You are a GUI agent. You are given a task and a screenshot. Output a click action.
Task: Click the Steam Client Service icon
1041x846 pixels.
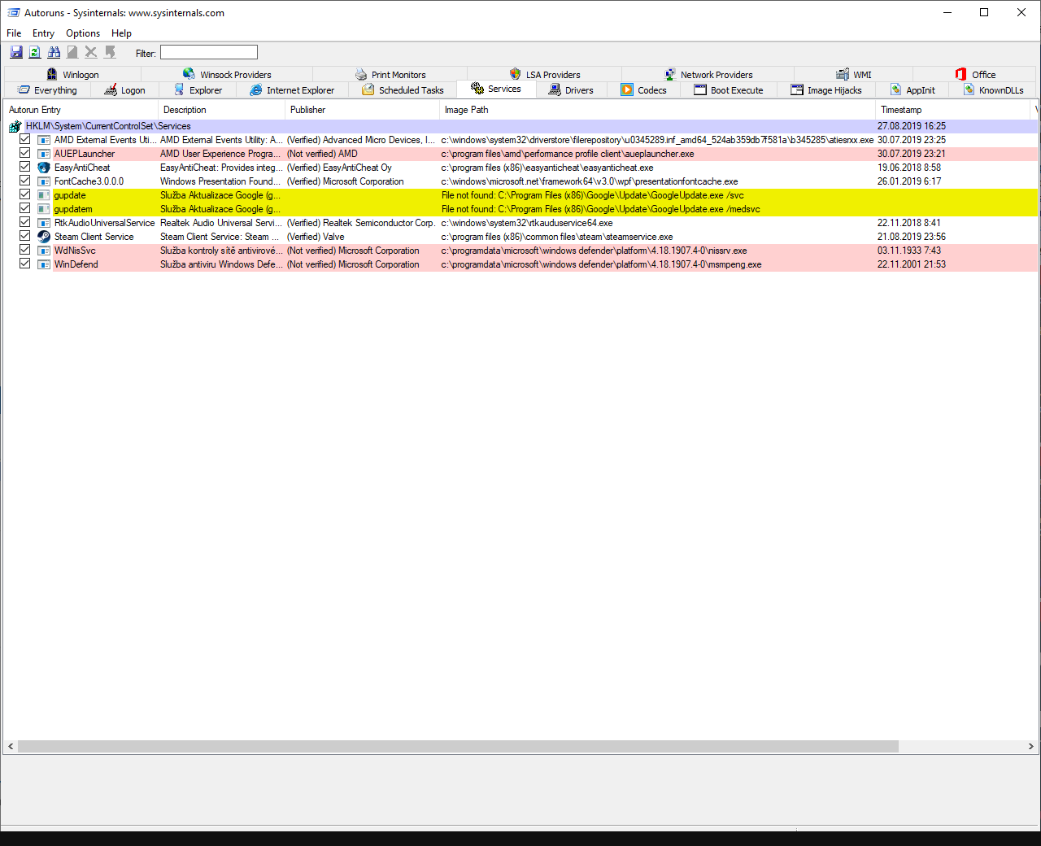pyautogui.click(x=44, y=237)
